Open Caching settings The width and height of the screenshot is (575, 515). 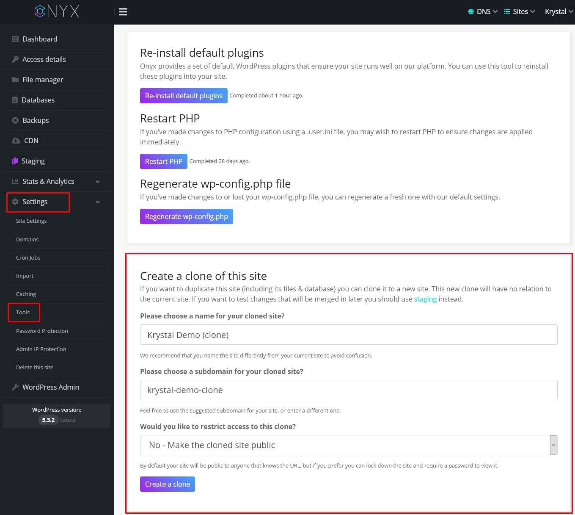pos(26,294)
